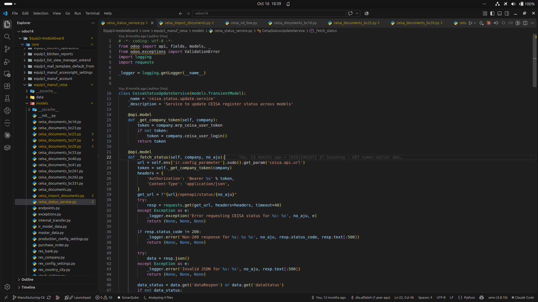This screenshot has width=538, height=302.
Task: Close the ceisa_status_service.py tab
Action: coord(152,23)
